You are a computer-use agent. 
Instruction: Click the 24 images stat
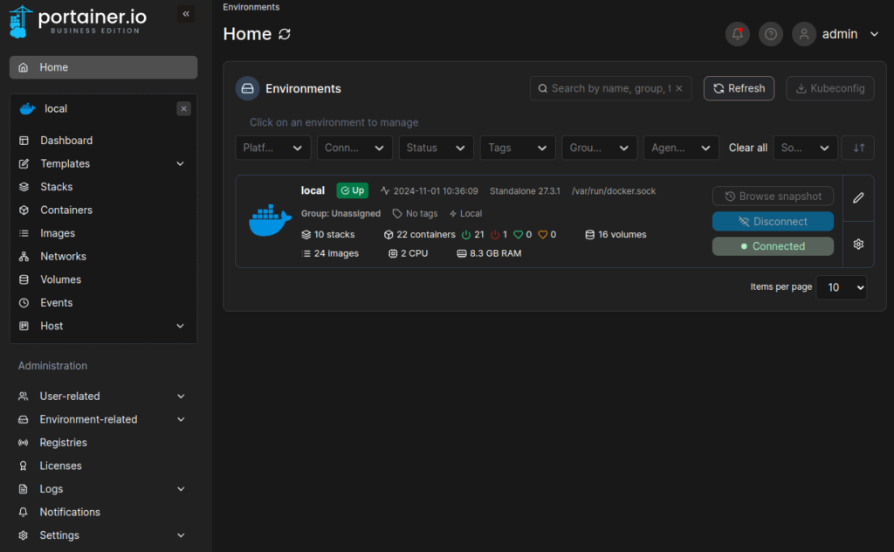point(330,253)
